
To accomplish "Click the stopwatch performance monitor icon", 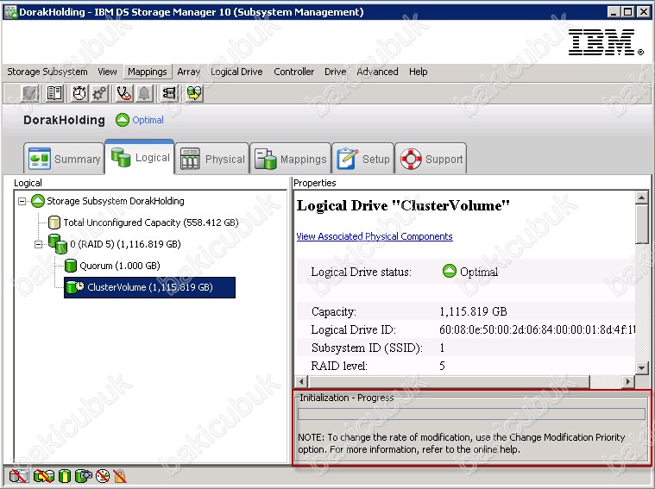I will point(79,93).
